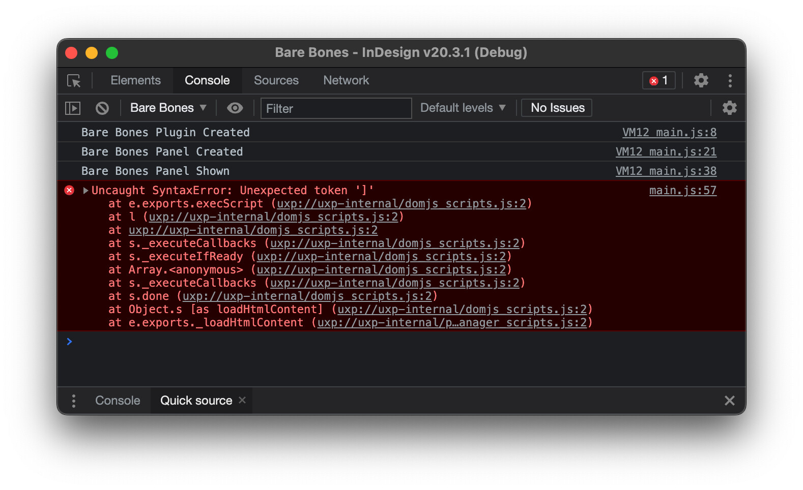Click 'Bare Bones Plugin Created' log message
Viewport: 803px width, 490px height.
click(165, 133)
